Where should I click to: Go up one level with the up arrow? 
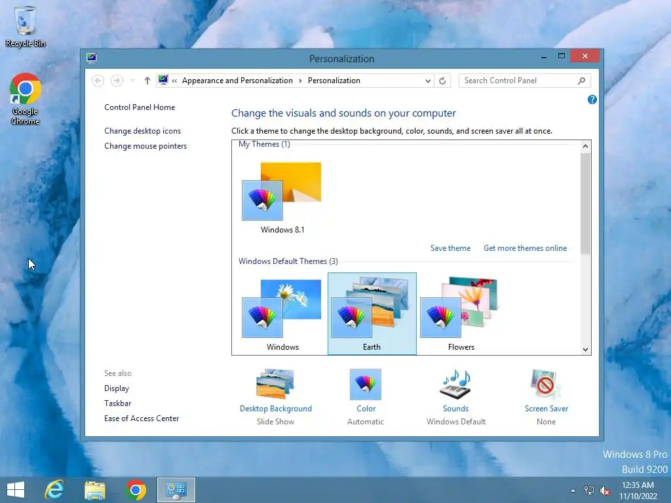pos(147,81)
